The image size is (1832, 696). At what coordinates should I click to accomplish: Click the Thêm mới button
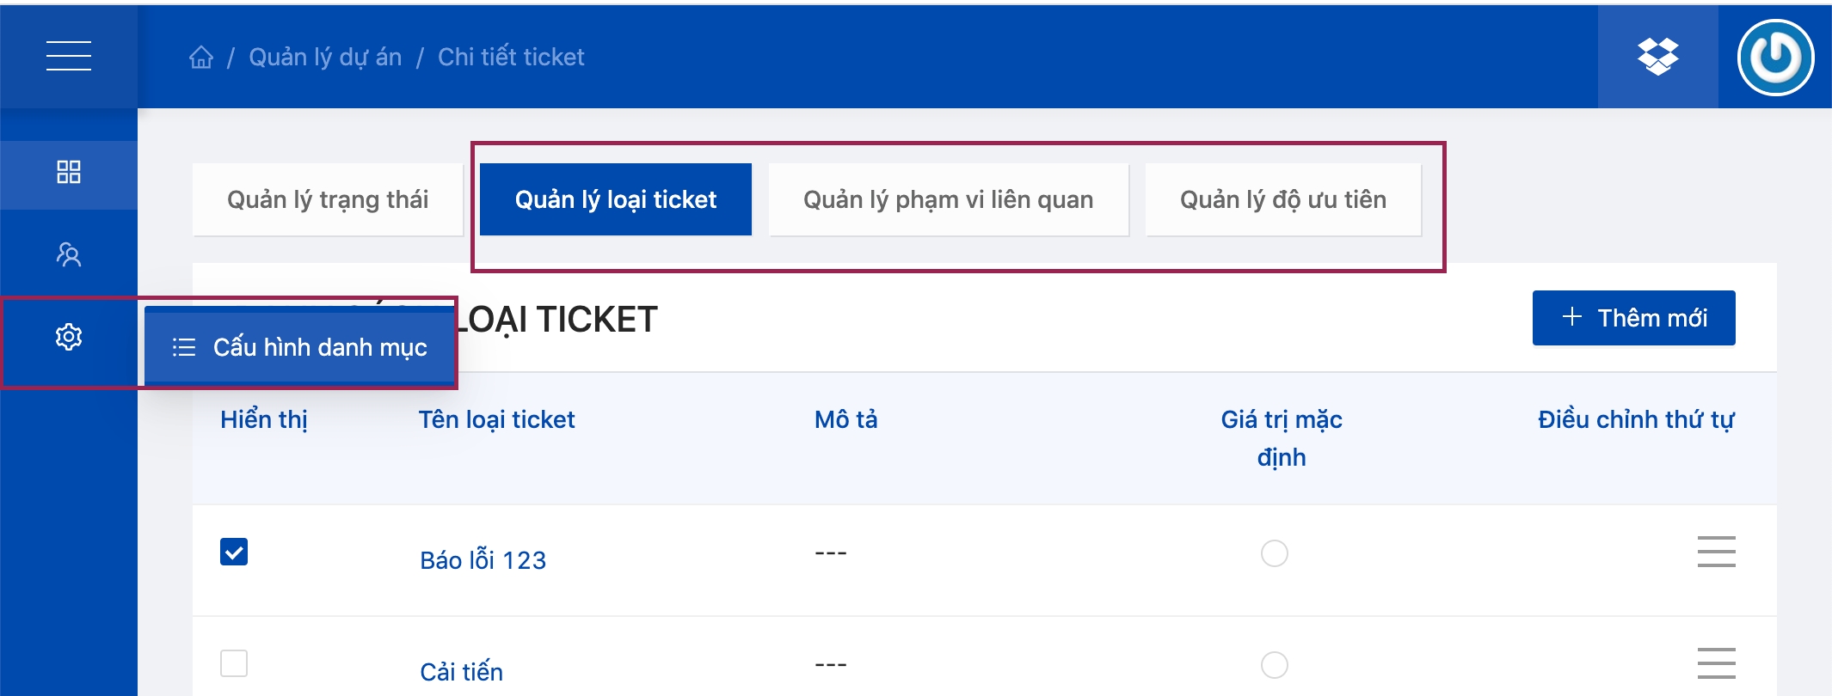1633,318
